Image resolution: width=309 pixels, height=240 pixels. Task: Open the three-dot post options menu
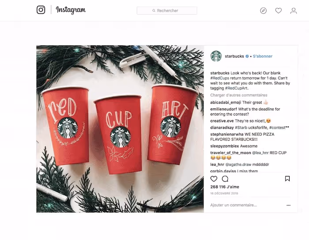point(289,205)
